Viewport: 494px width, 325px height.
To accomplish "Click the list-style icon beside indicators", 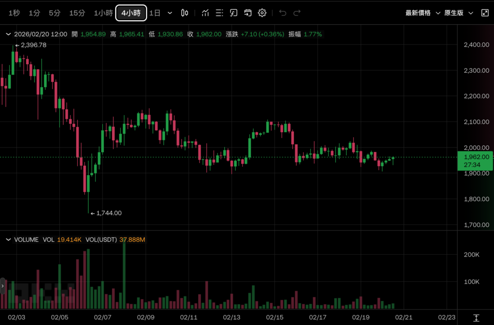I will tap(220, 13).
